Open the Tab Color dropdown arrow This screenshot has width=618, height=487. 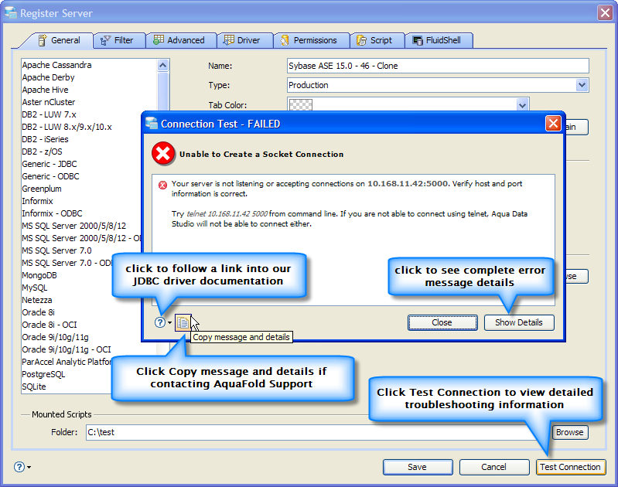(x=522, y=105)
